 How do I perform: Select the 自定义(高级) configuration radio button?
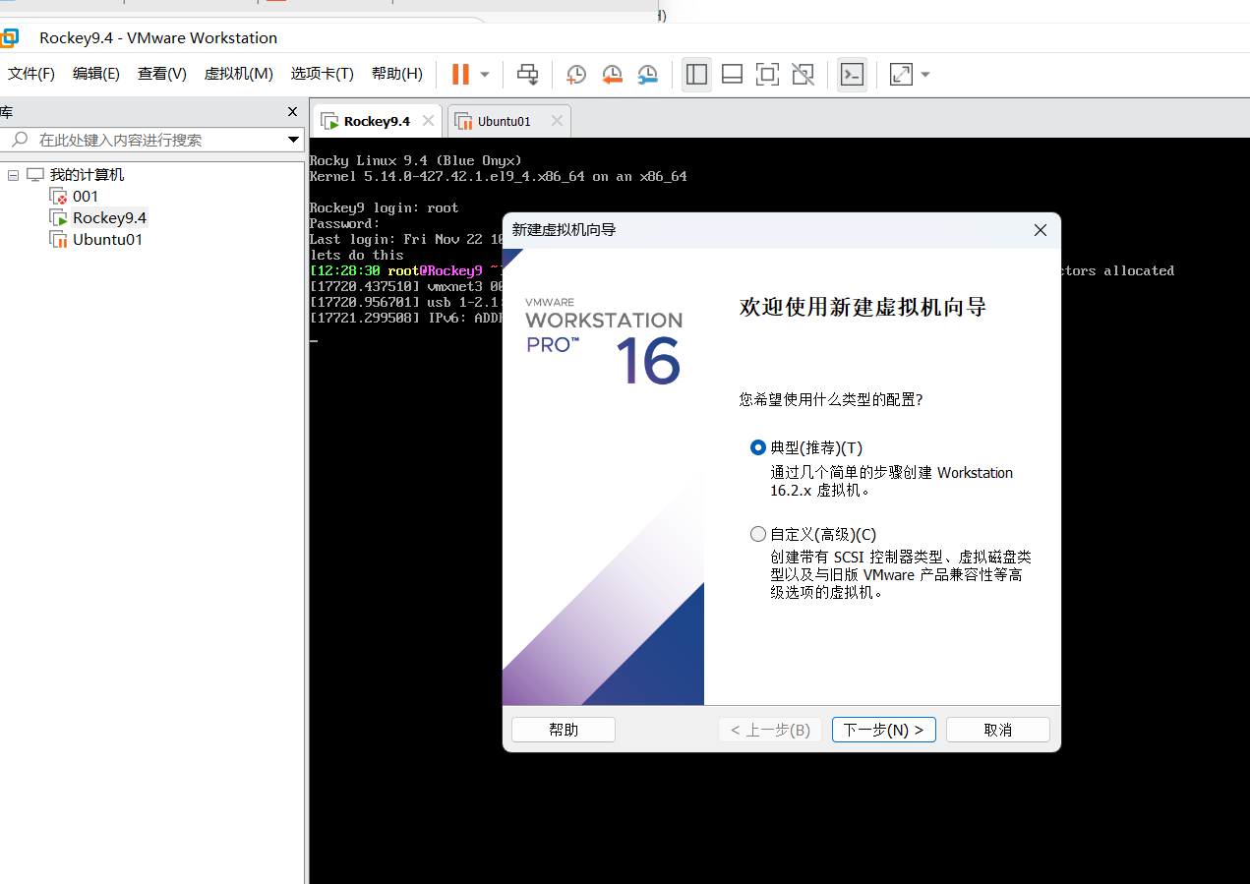coord(757,534)
